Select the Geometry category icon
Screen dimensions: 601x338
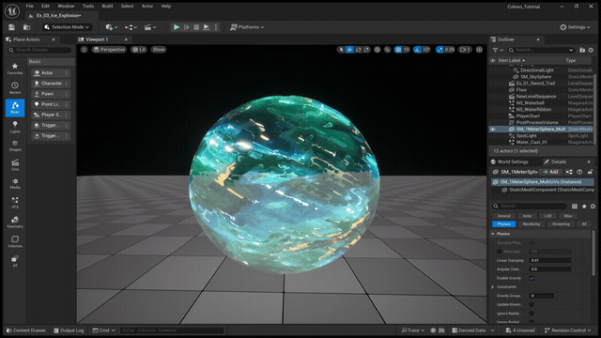[x=15, y=222]
